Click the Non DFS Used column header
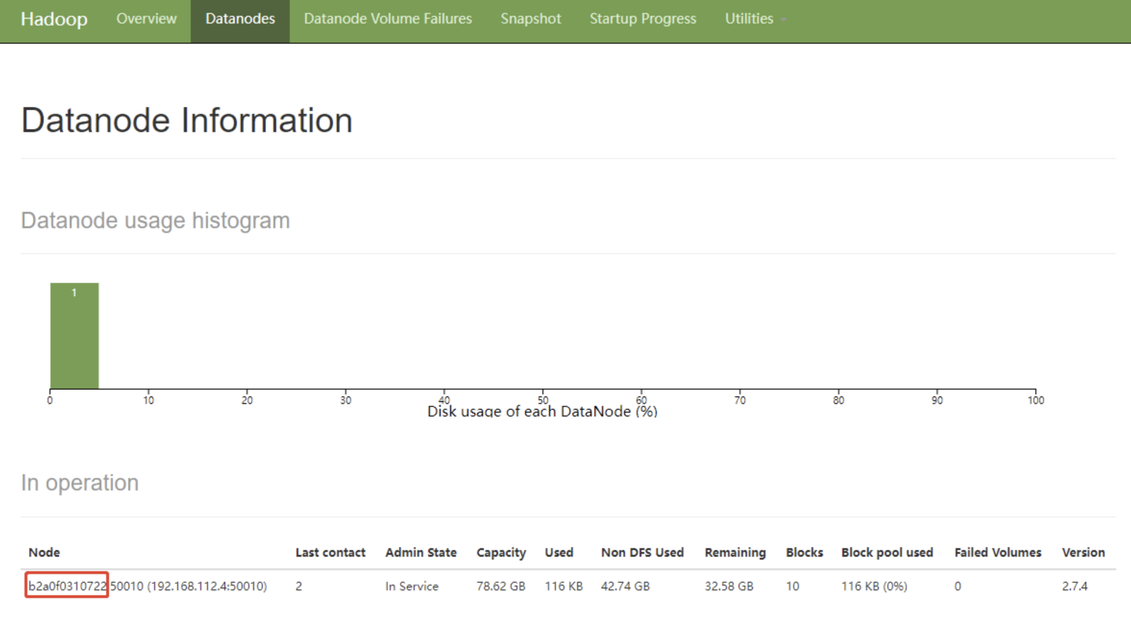The height and width of the screenshot is (637, 1131). click(x=642, y=552)
